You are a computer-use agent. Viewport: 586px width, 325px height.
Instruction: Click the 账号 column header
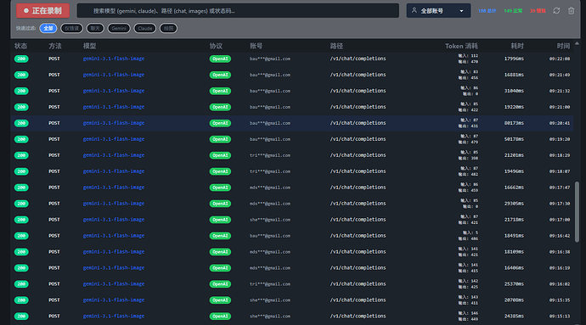(x=256, y=46)
